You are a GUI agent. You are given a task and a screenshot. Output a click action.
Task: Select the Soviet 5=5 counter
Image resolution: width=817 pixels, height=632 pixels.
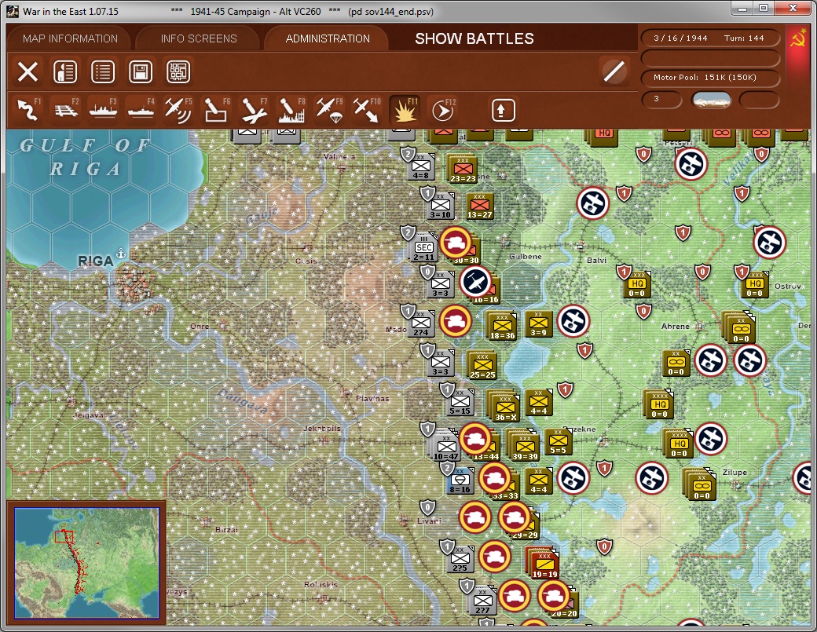[x=558, y=442]
